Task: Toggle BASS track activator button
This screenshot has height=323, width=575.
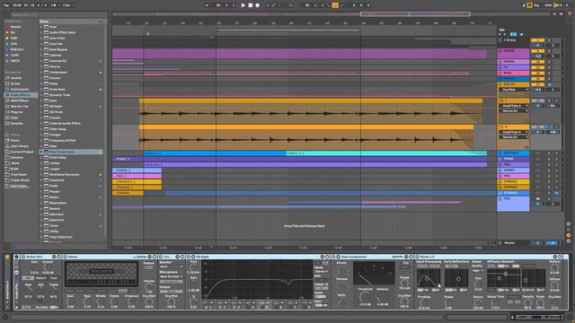Action: (537, 74)
